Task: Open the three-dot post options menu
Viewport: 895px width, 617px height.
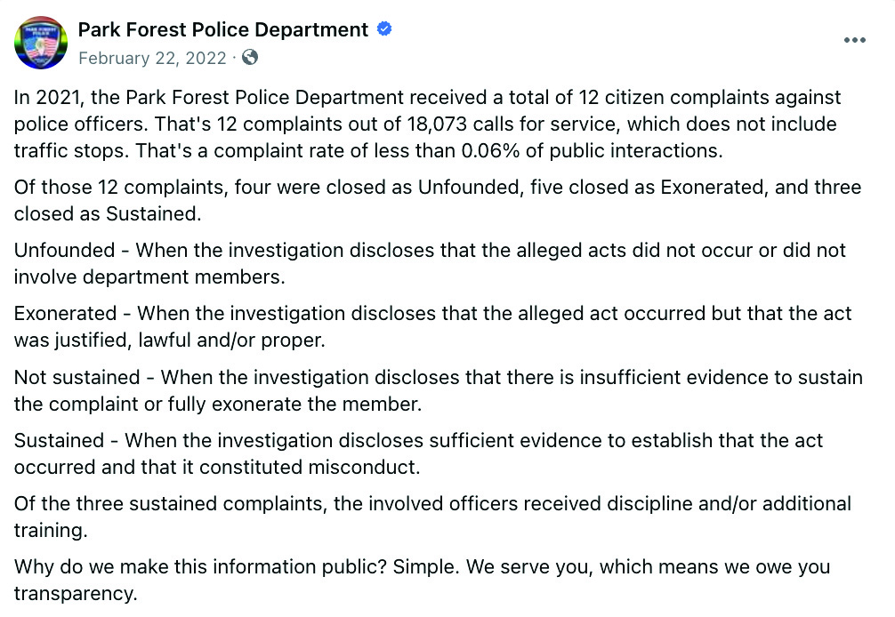Action: (854, 41)
